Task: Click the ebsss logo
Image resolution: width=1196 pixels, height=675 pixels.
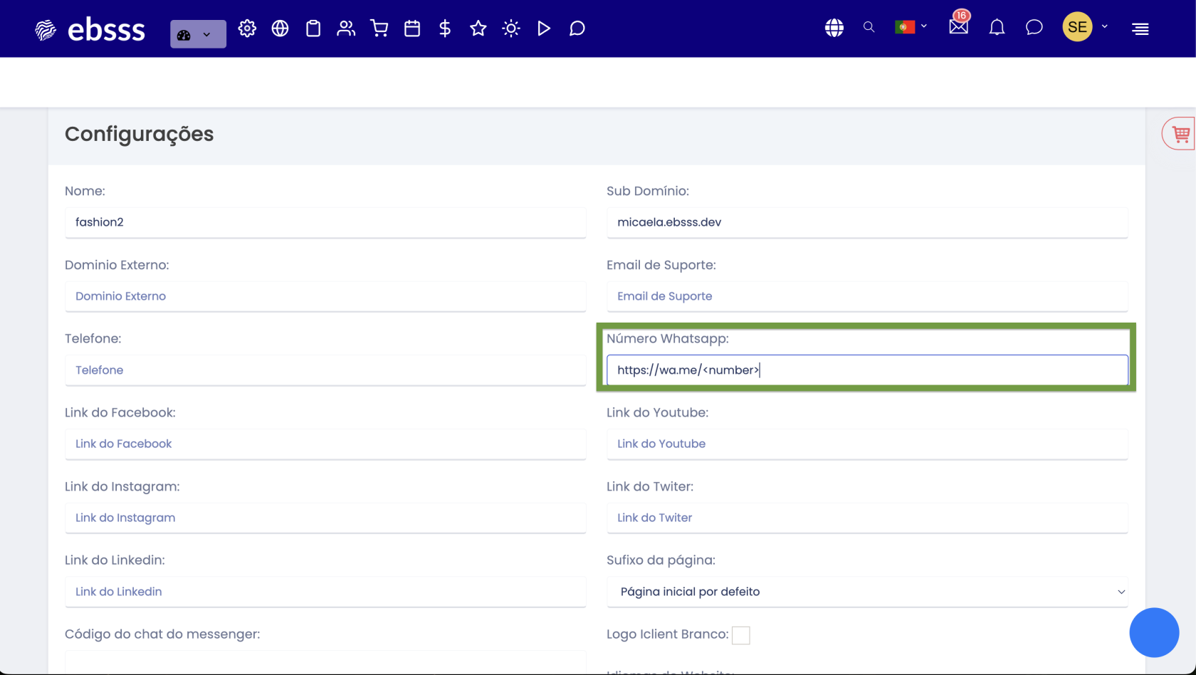Action: point(90,29)
